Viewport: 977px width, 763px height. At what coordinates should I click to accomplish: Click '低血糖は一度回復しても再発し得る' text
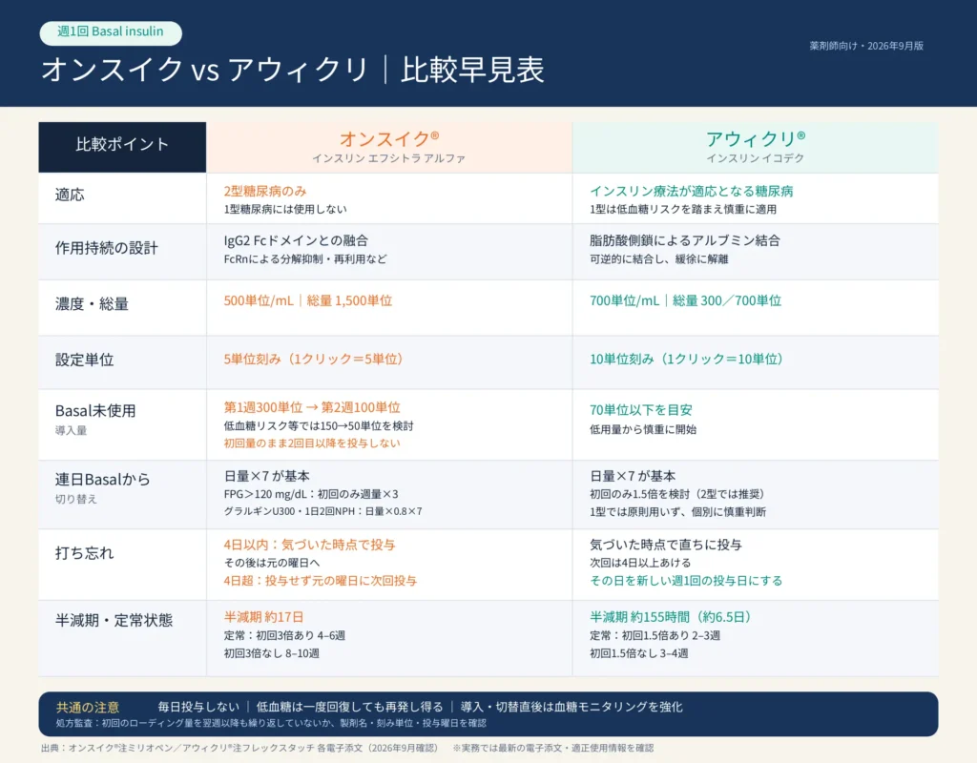click(349, 707)
